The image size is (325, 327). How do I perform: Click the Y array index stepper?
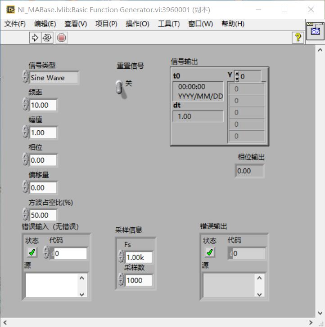point(237,76)
